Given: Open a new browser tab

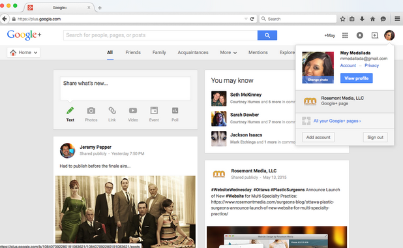Looking at the screenshot, I should click(x=100, y=8).
